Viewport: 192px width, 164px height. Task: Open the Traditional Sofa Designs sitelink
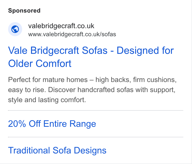click(57, 150)
